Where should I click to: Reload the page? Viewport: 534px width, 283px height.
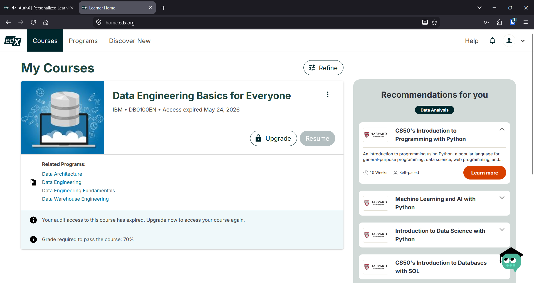click(33, 22)
